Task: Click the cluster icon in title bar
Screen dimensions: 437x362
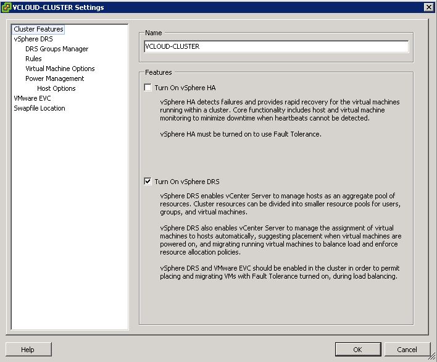Action: (x=6, y=7)
